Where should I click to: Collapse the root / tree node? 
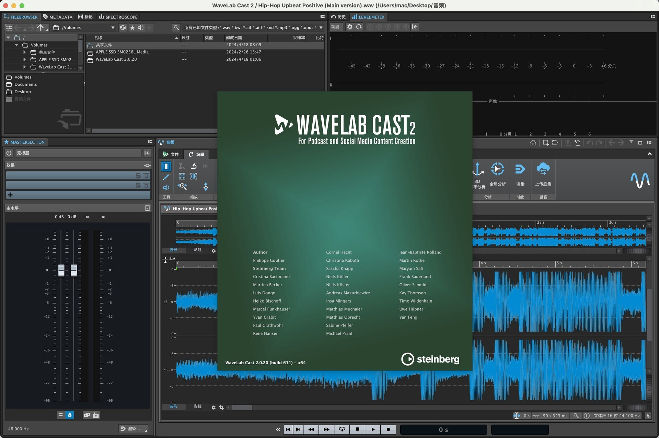[8, 38]
